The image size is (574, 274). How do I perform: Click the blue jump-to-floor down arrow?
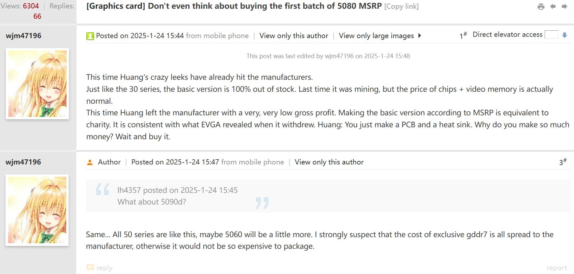pyautogui.click(x=565, y=35)
